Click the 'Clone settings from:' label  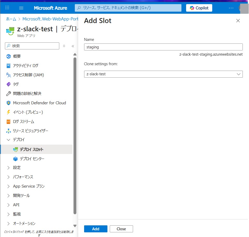[x=101, y=64]
